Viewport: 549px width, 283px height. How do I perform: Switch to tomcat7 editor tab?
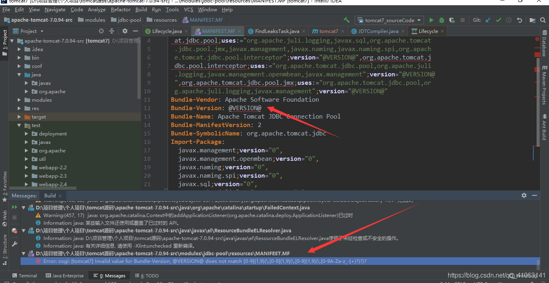pos(329,31)
